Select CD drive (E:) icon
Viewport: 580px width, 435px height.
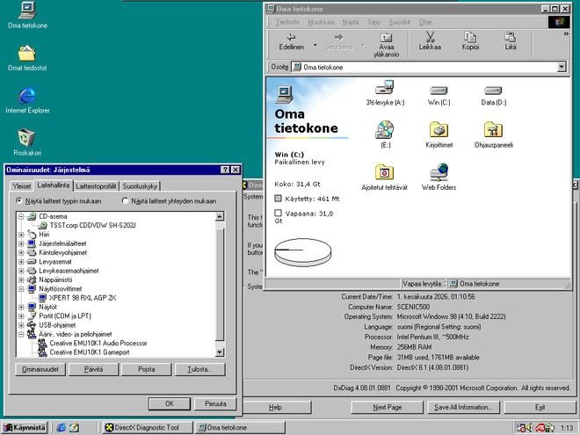385,134
